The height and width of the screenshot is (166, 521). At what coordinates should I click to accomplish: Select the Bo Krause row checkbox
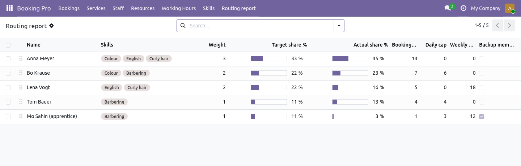[x=8, y=73]
